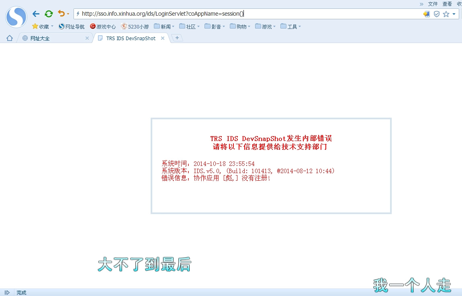462x296 pixels.
Task: Open the 游戏 bookmark folder
Action: [266, 27]
